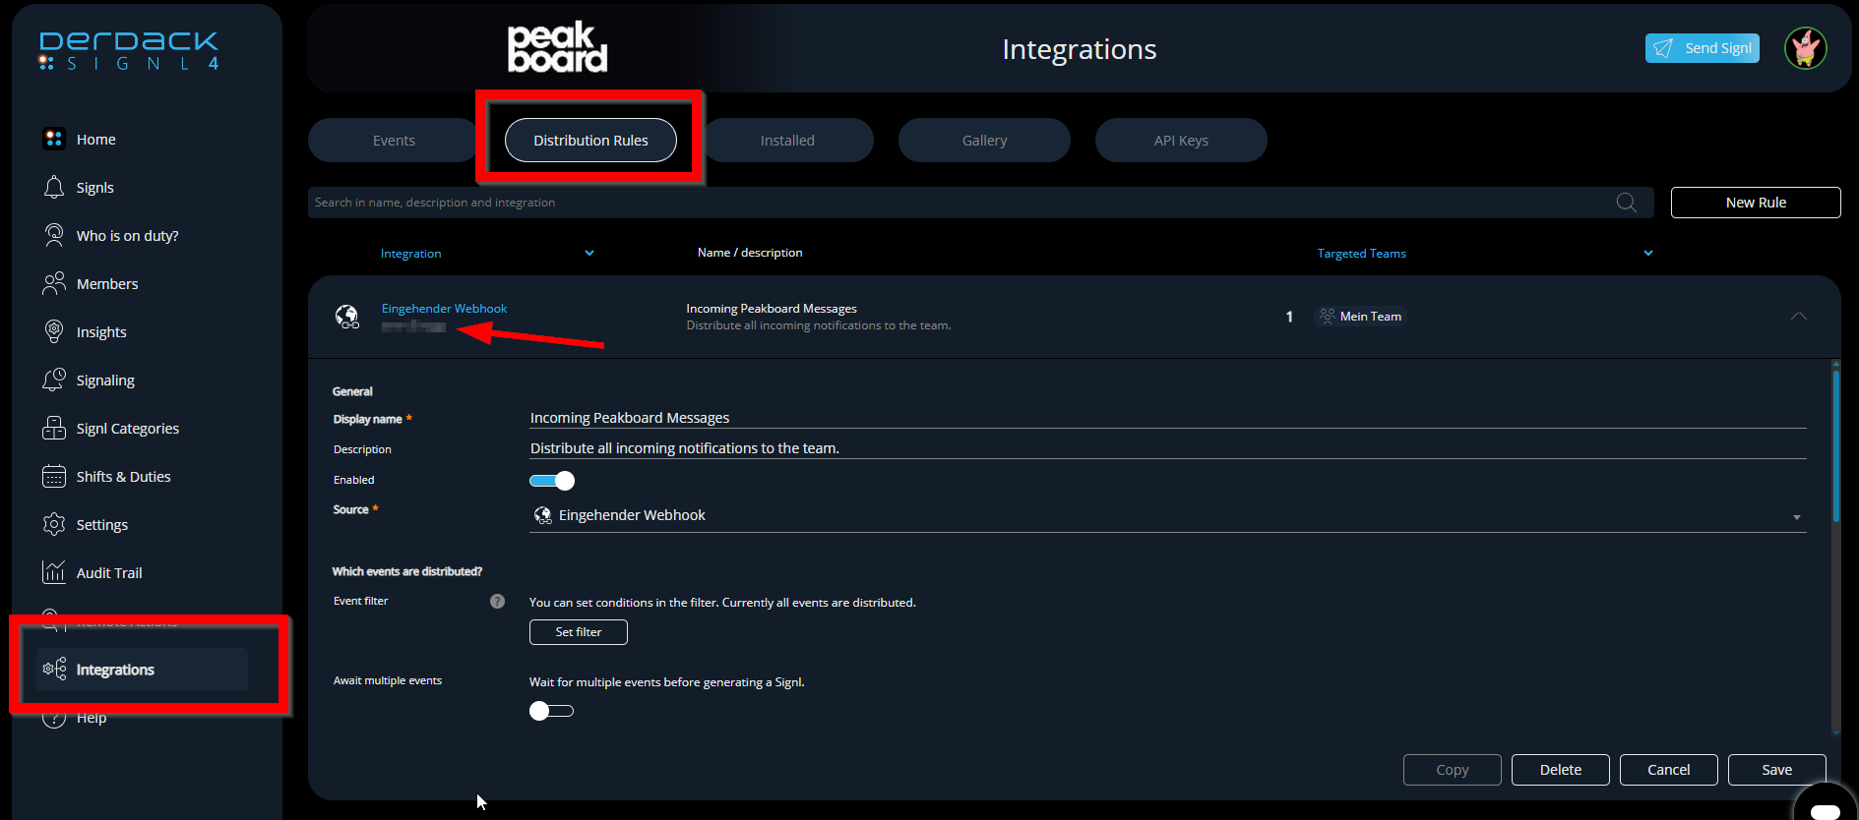Open Shifts & Duties menu label

pos(124,477)
